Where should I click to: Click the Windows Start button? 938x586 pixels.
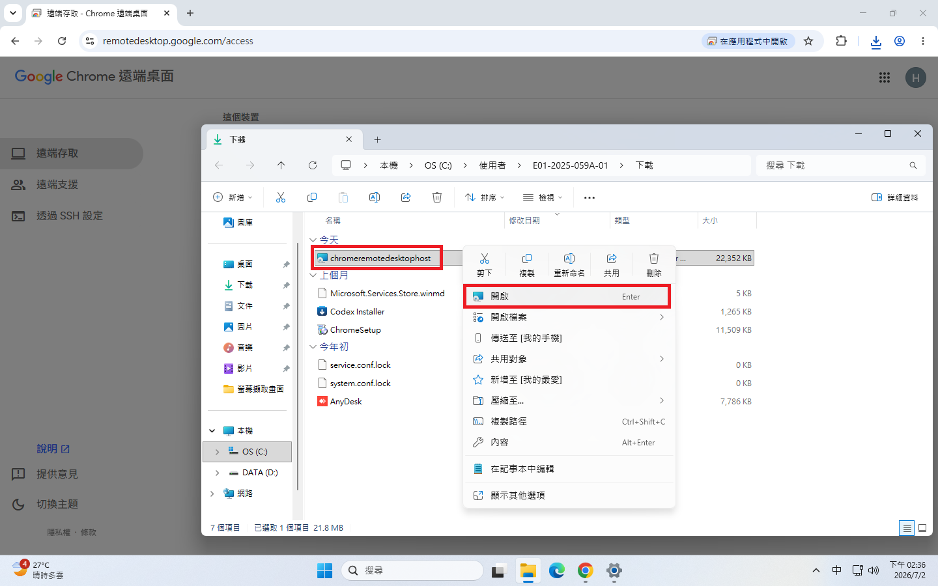tap(325, 571)
